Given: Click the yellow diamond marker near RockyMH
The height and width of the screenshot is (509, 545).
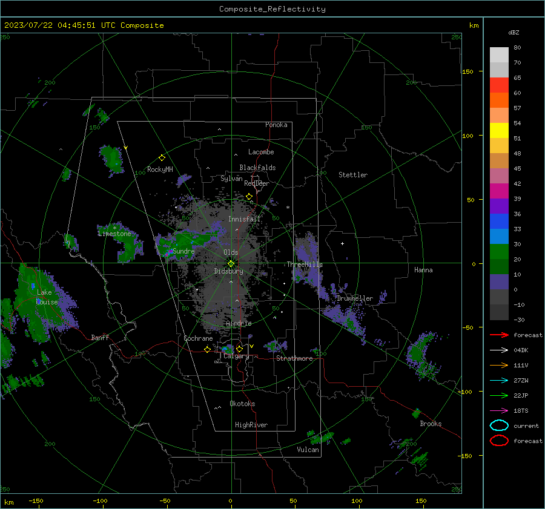Looking at the screenshot, I should (x=162, y=158).
